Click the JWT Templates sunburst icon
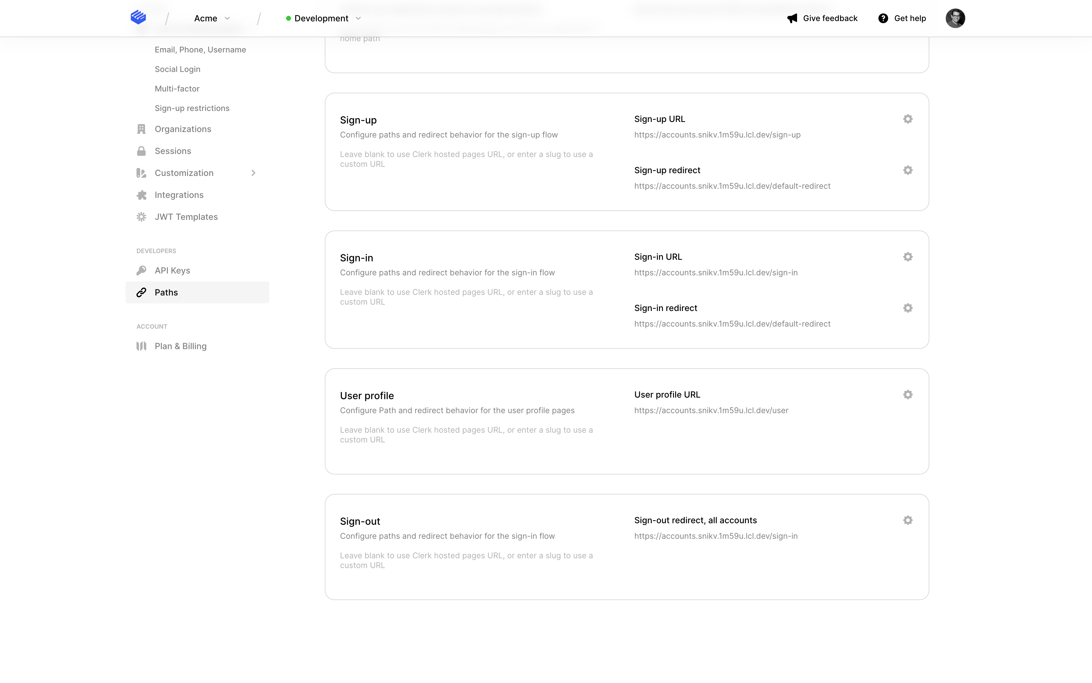This screenshot has height=683, width=1092. 141,217
